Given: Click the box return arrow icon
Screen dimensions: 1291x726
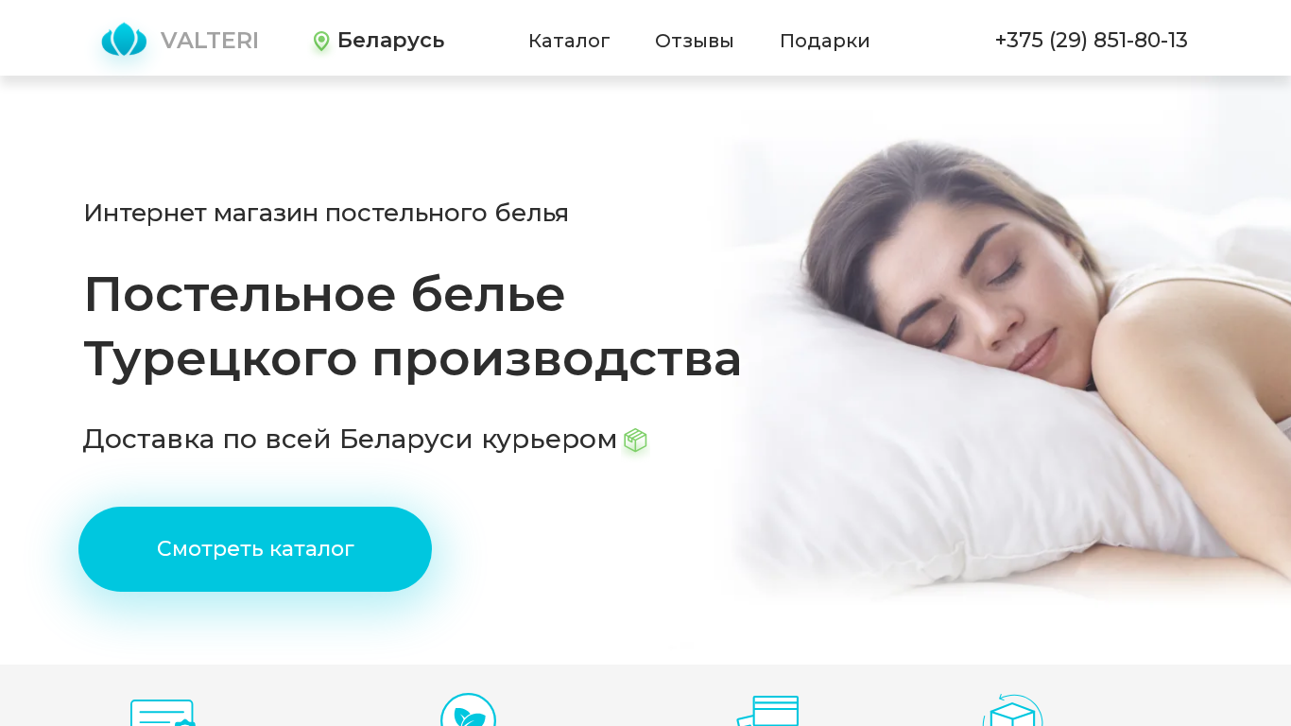Looking at the screenshot, I should [x=1012, y=710].
